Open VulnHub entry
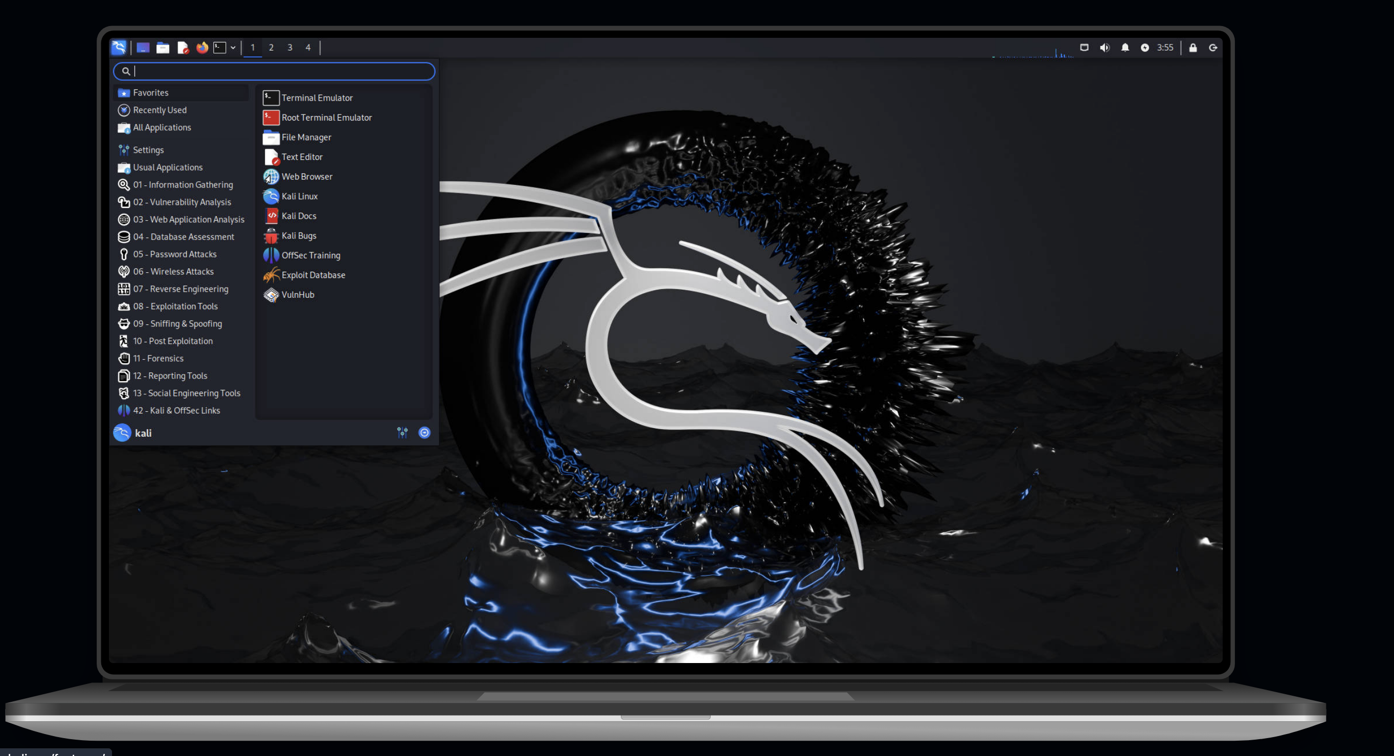This screenshot has height=756, width=1394. (344, 295)
